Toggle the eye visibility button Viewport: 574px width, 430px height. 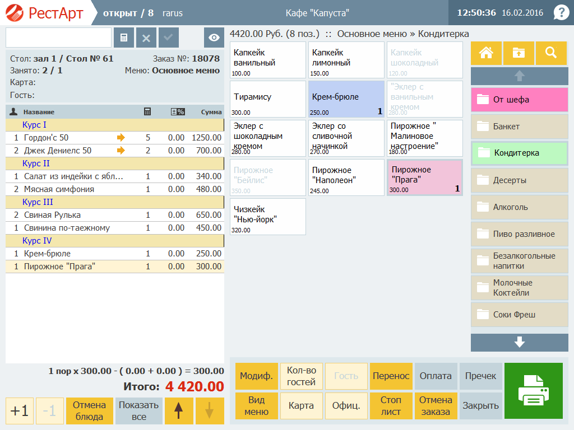coord(214,38)
